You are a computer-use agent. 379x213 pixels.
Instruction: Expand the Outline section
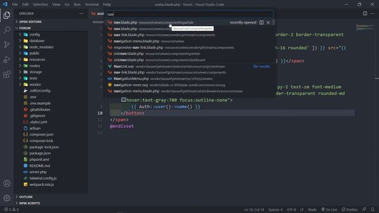click(x=51, y=197)
